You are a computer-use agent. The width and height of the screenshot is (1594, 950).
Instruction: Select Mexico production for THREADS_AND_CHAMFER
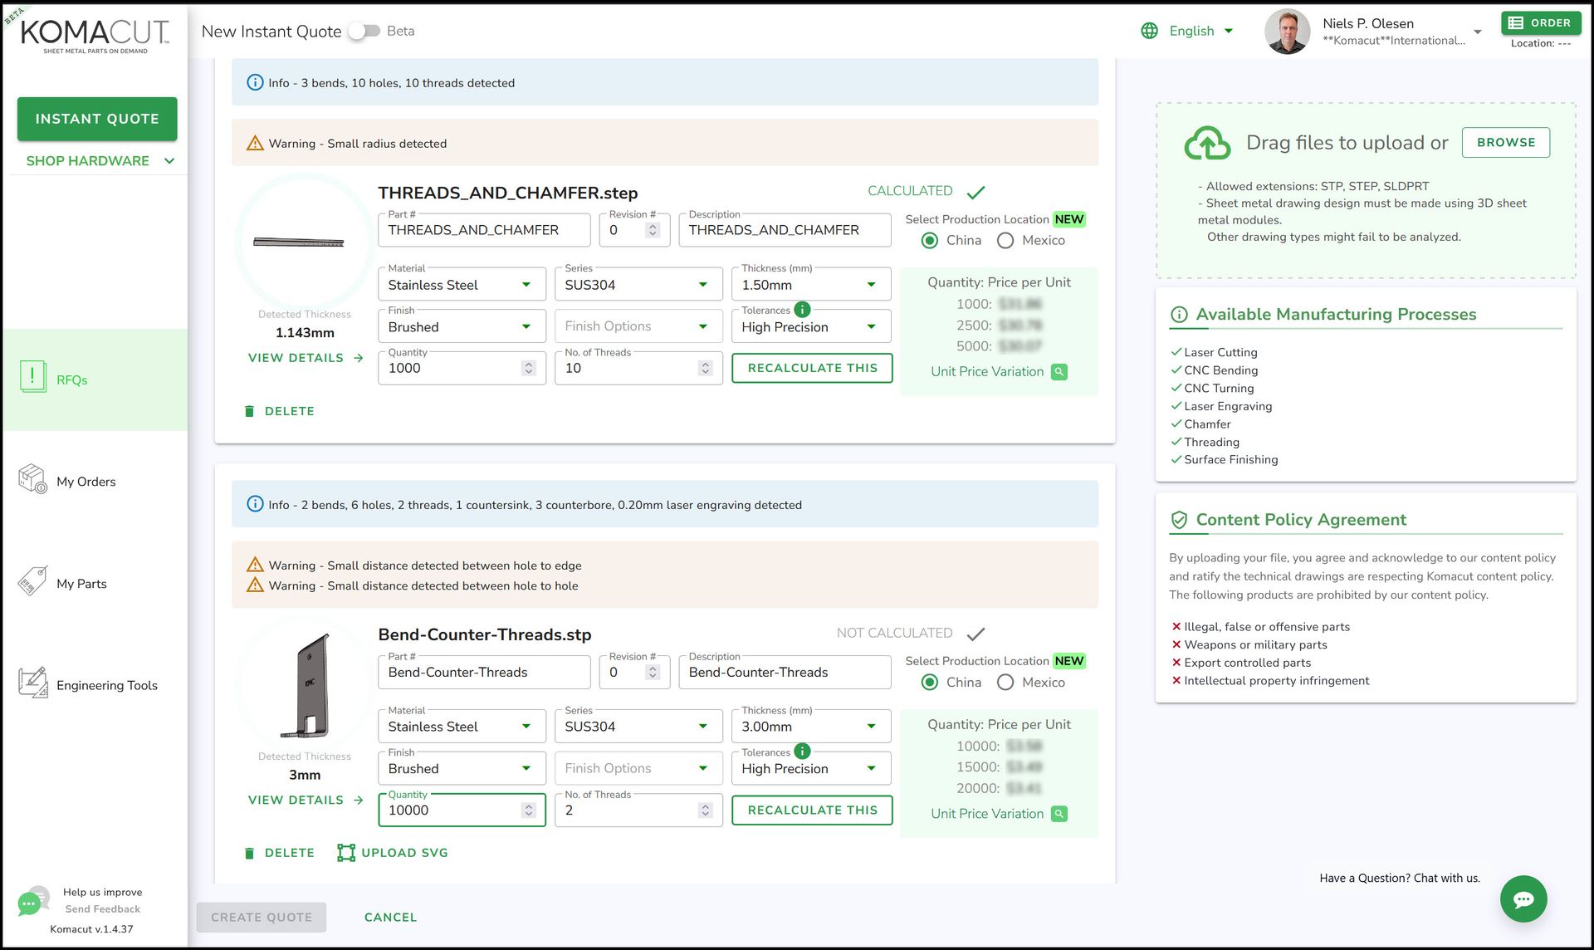[1005, 241]
